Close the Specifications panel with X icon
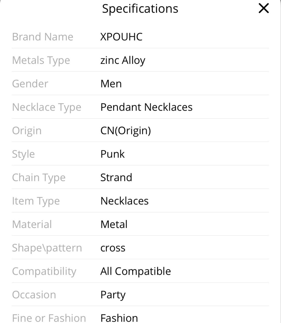This screenshot has height=323, width=281. (264, 8)
